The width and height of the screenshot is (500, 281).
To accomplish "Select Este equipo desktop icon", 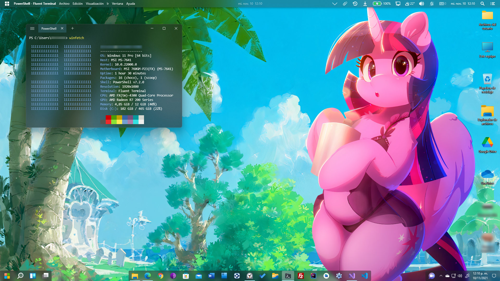I will tap(487, 50).
